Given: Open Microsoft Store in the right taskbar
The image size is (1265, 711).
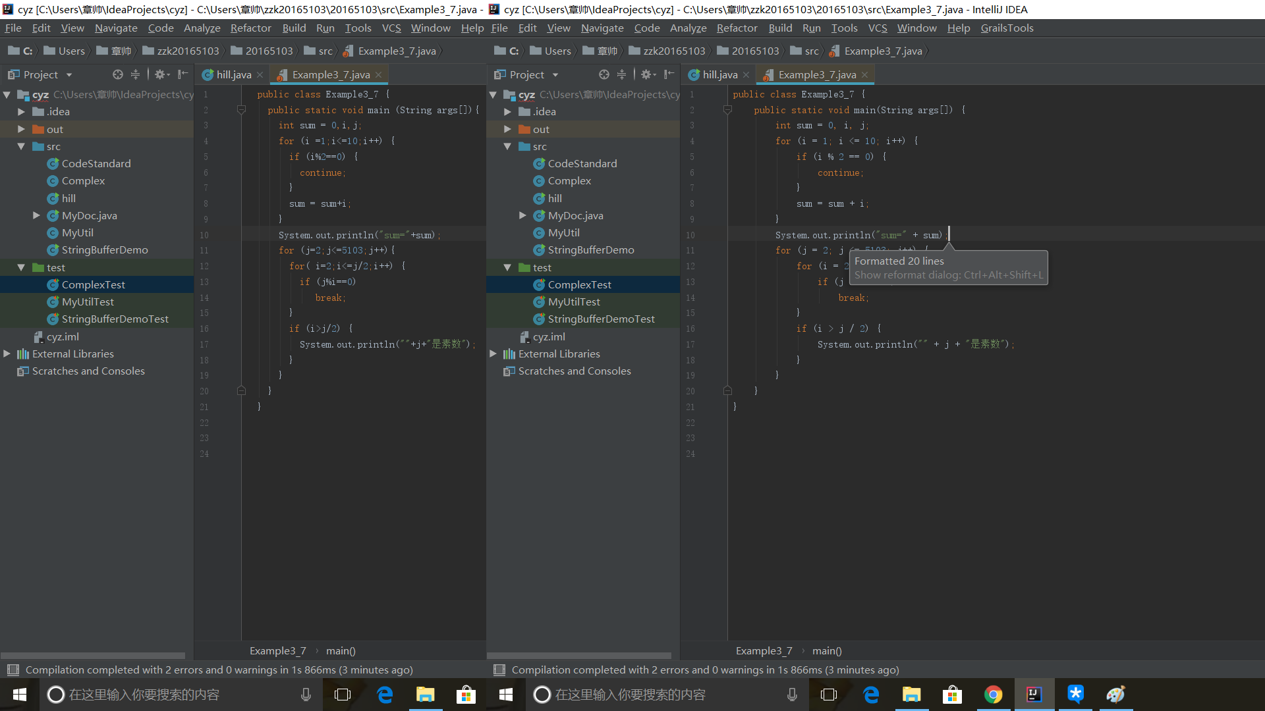Looking at the screenshot, I should point(952,695).
